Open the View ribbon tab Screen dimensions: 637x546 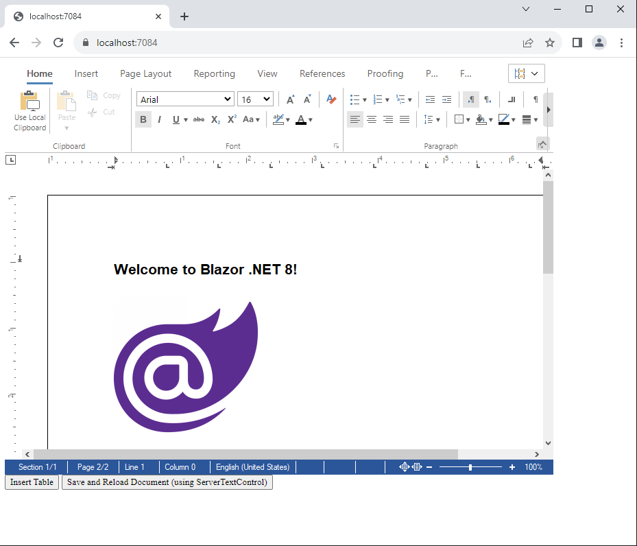pyautogui.click(x=267, y=73)
